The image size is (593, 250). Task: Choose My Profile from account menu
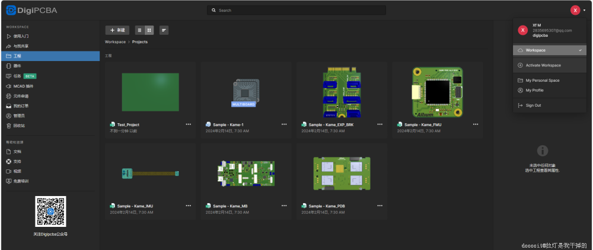tap(534, 90)
